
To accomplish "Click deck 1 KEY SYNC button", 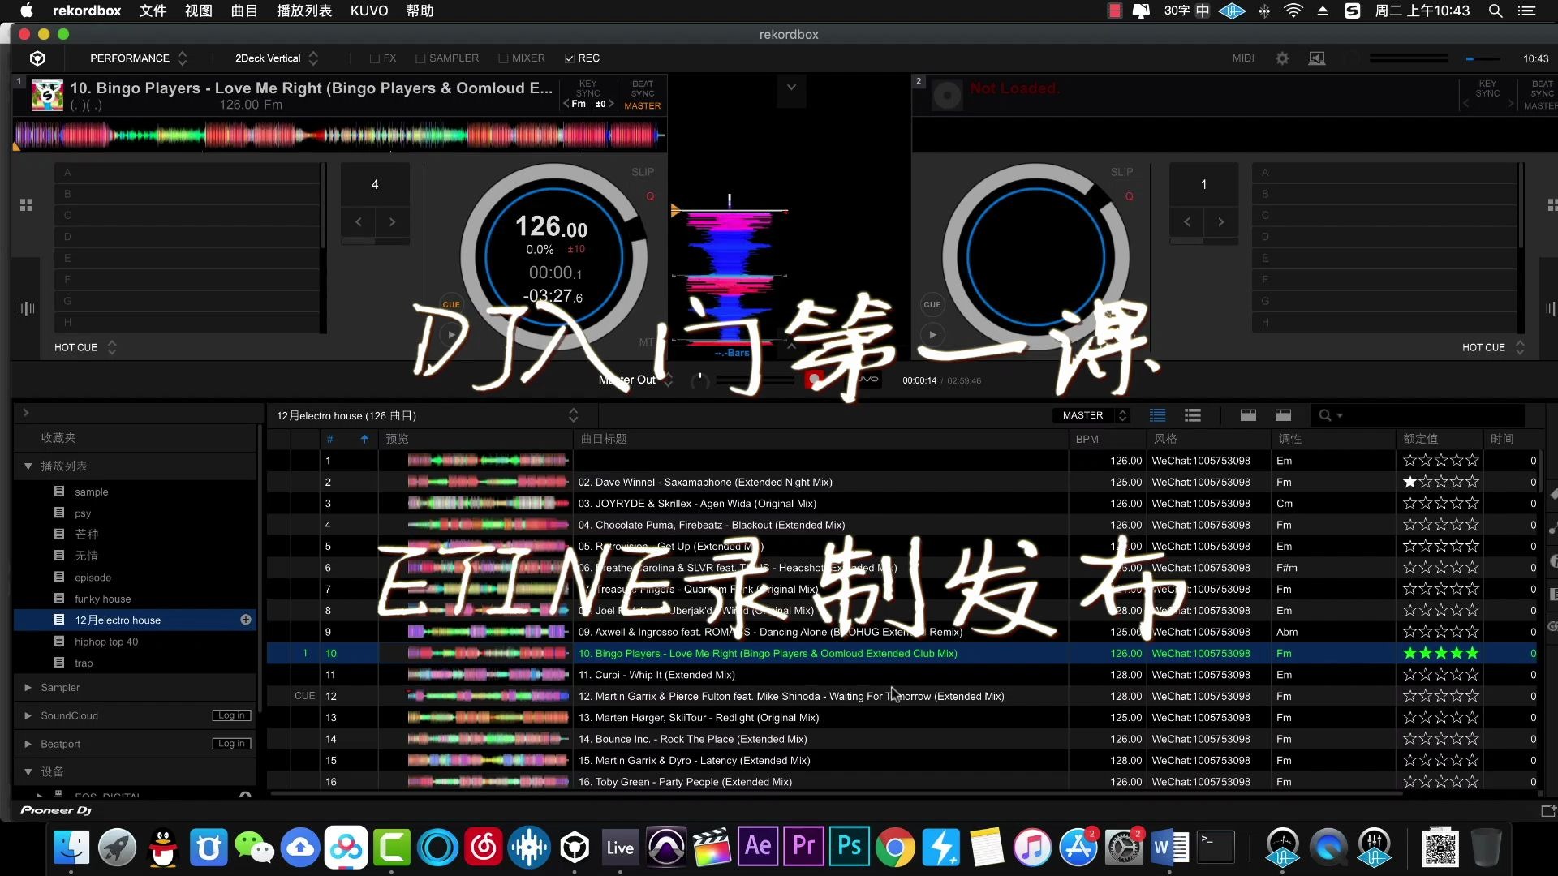I will point(587,88).
